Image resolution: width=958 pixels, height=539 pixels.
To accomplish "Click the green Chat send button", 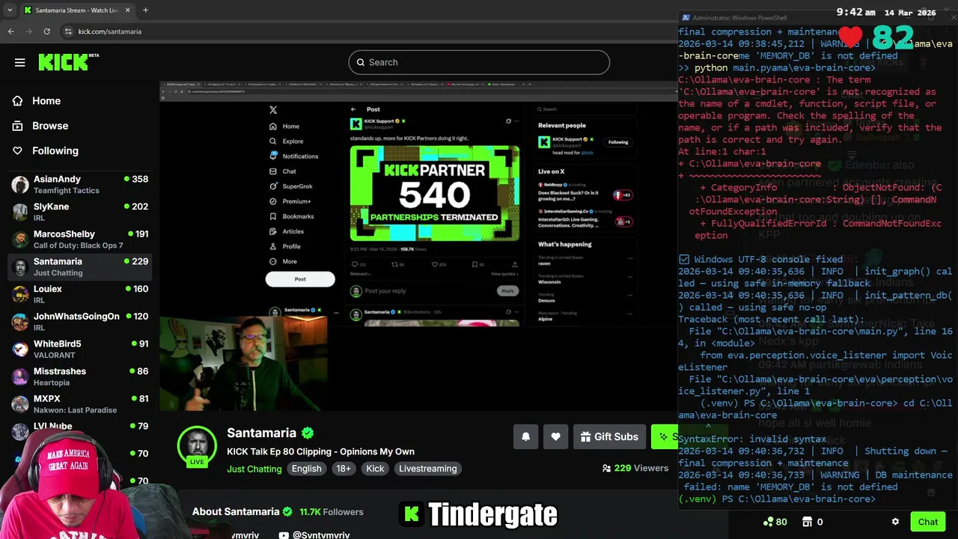I will pyautogui.click(x=927, y=522).
